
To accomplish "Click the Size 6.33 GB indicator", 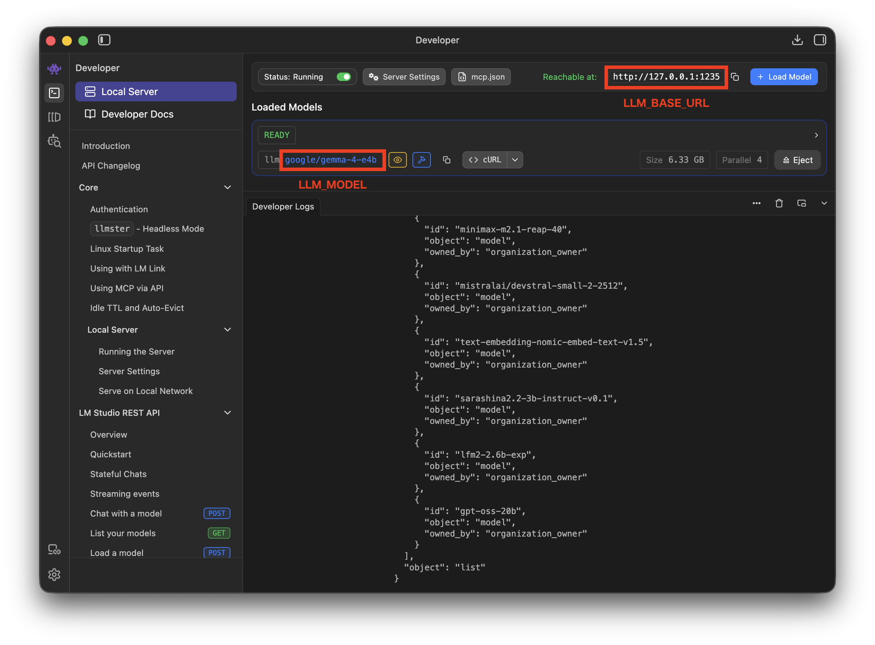I will tap(675, 160).
